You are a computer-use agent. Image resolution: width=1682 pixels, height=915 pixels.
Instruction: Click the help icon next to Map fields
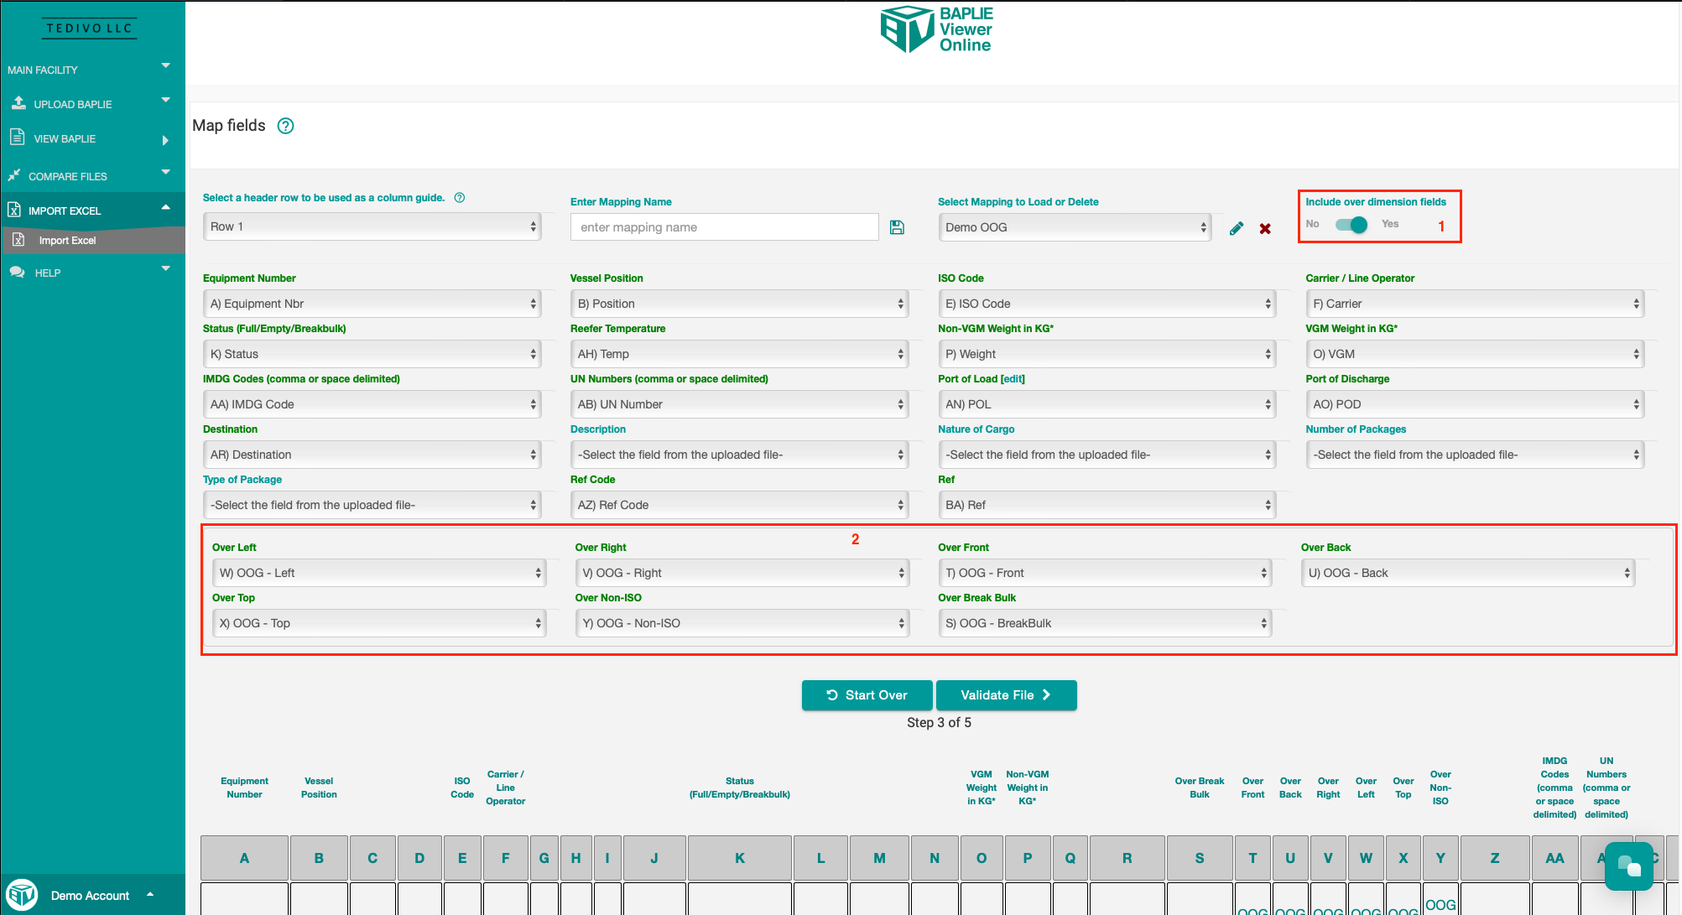pyautogui.click(x=285, y=126)
